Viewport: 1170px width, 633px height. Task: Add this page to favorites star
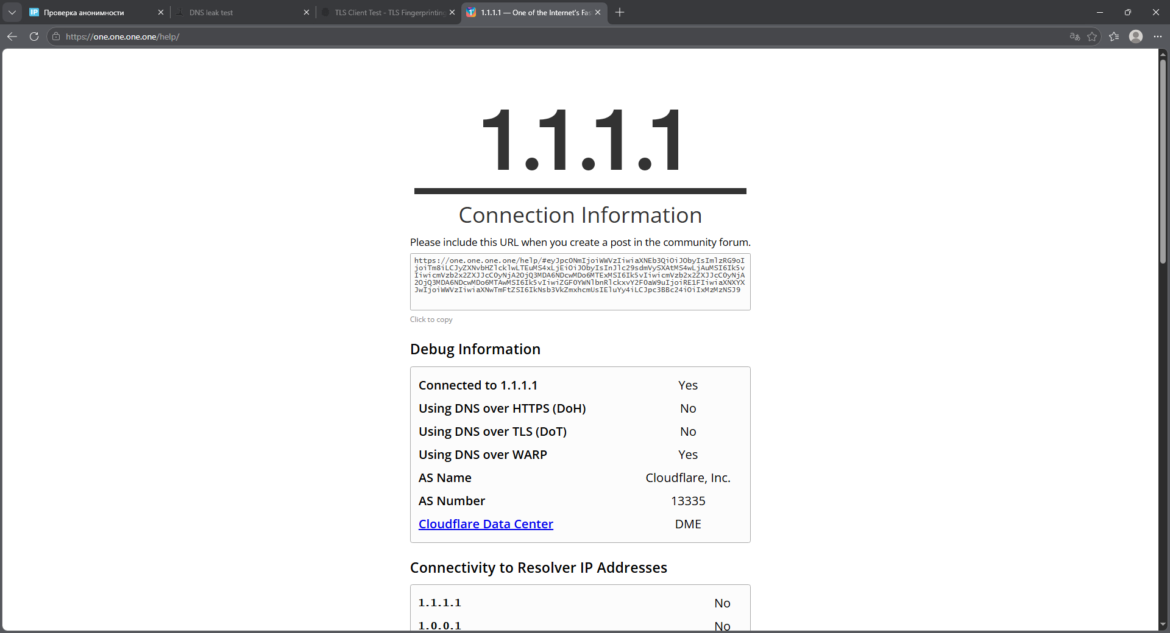1092,37
